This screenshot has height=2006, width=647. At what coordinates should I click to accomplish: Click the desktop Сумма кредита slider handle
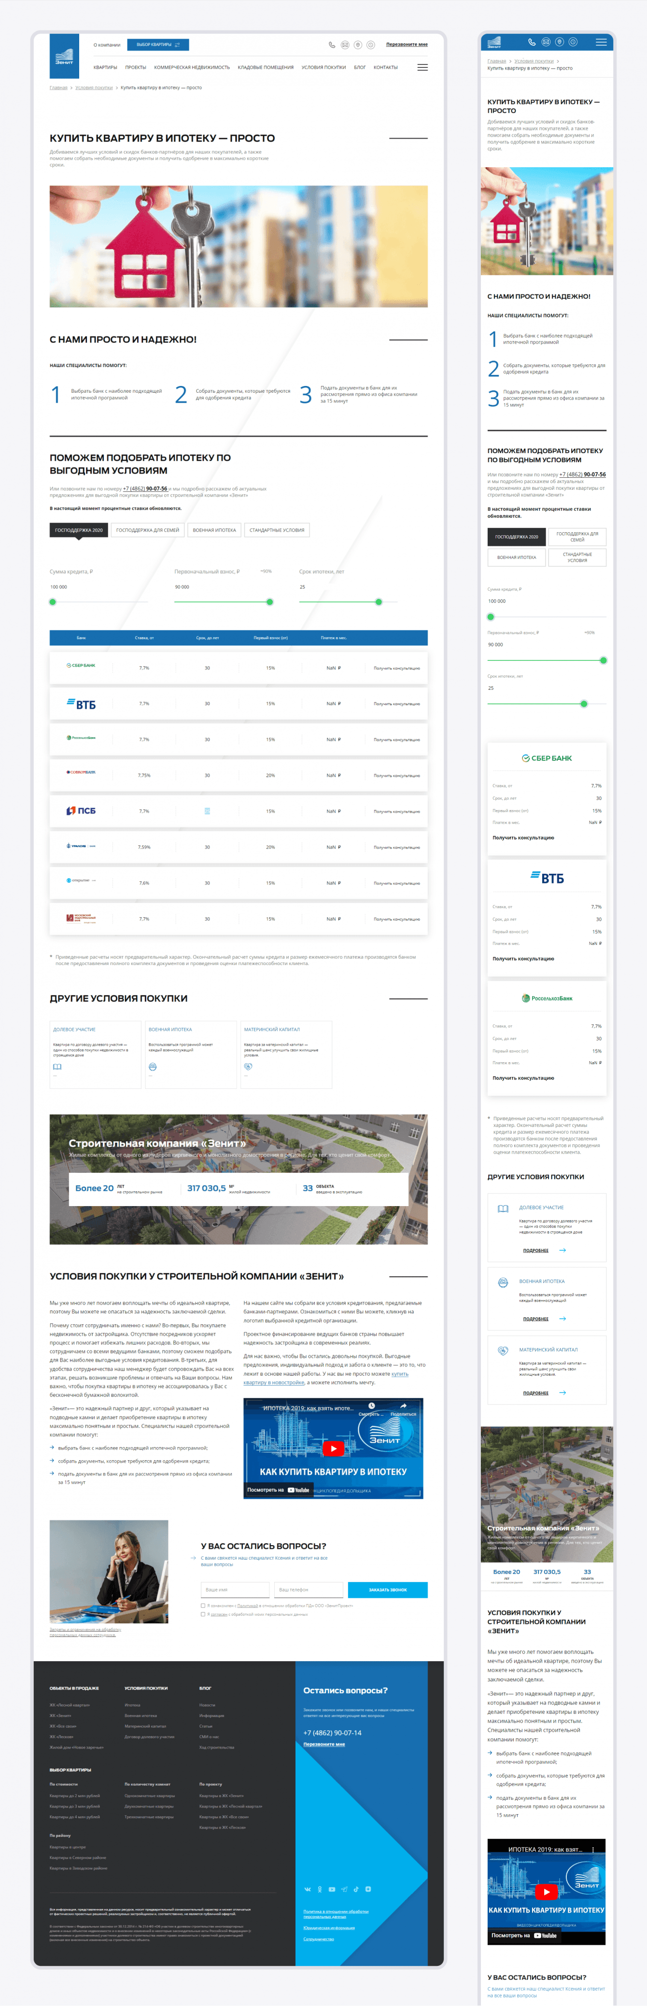[53, 602]
